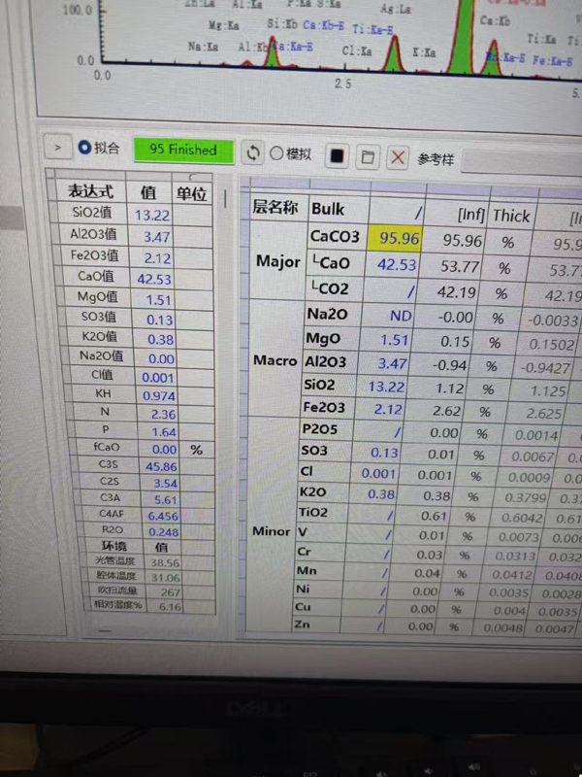Screen dimensions: 582x777
Task: Click the Minor group label
Action: coord(272,531)
